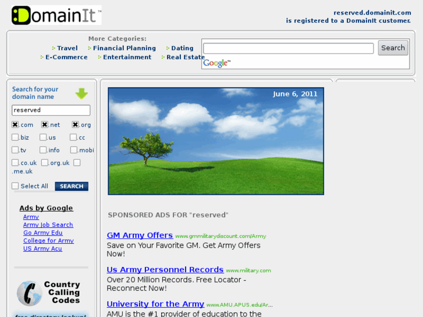The image size is (423, 317).
Task: Open the Us Army Personnel Records ad
Action: click(x=165, y=269)
